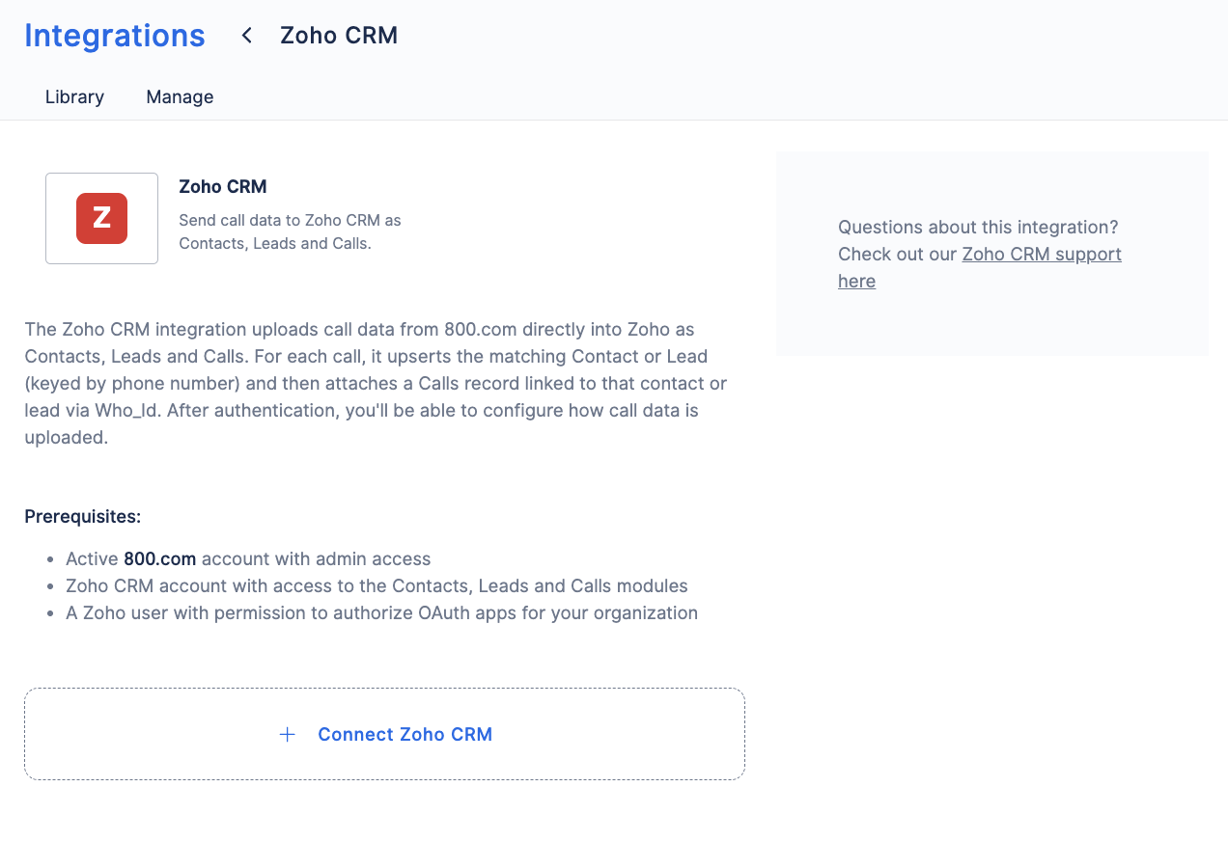1228x841 pixels.
Task: Click the Prerequisites heading
Action: click(x=83, y=517)
